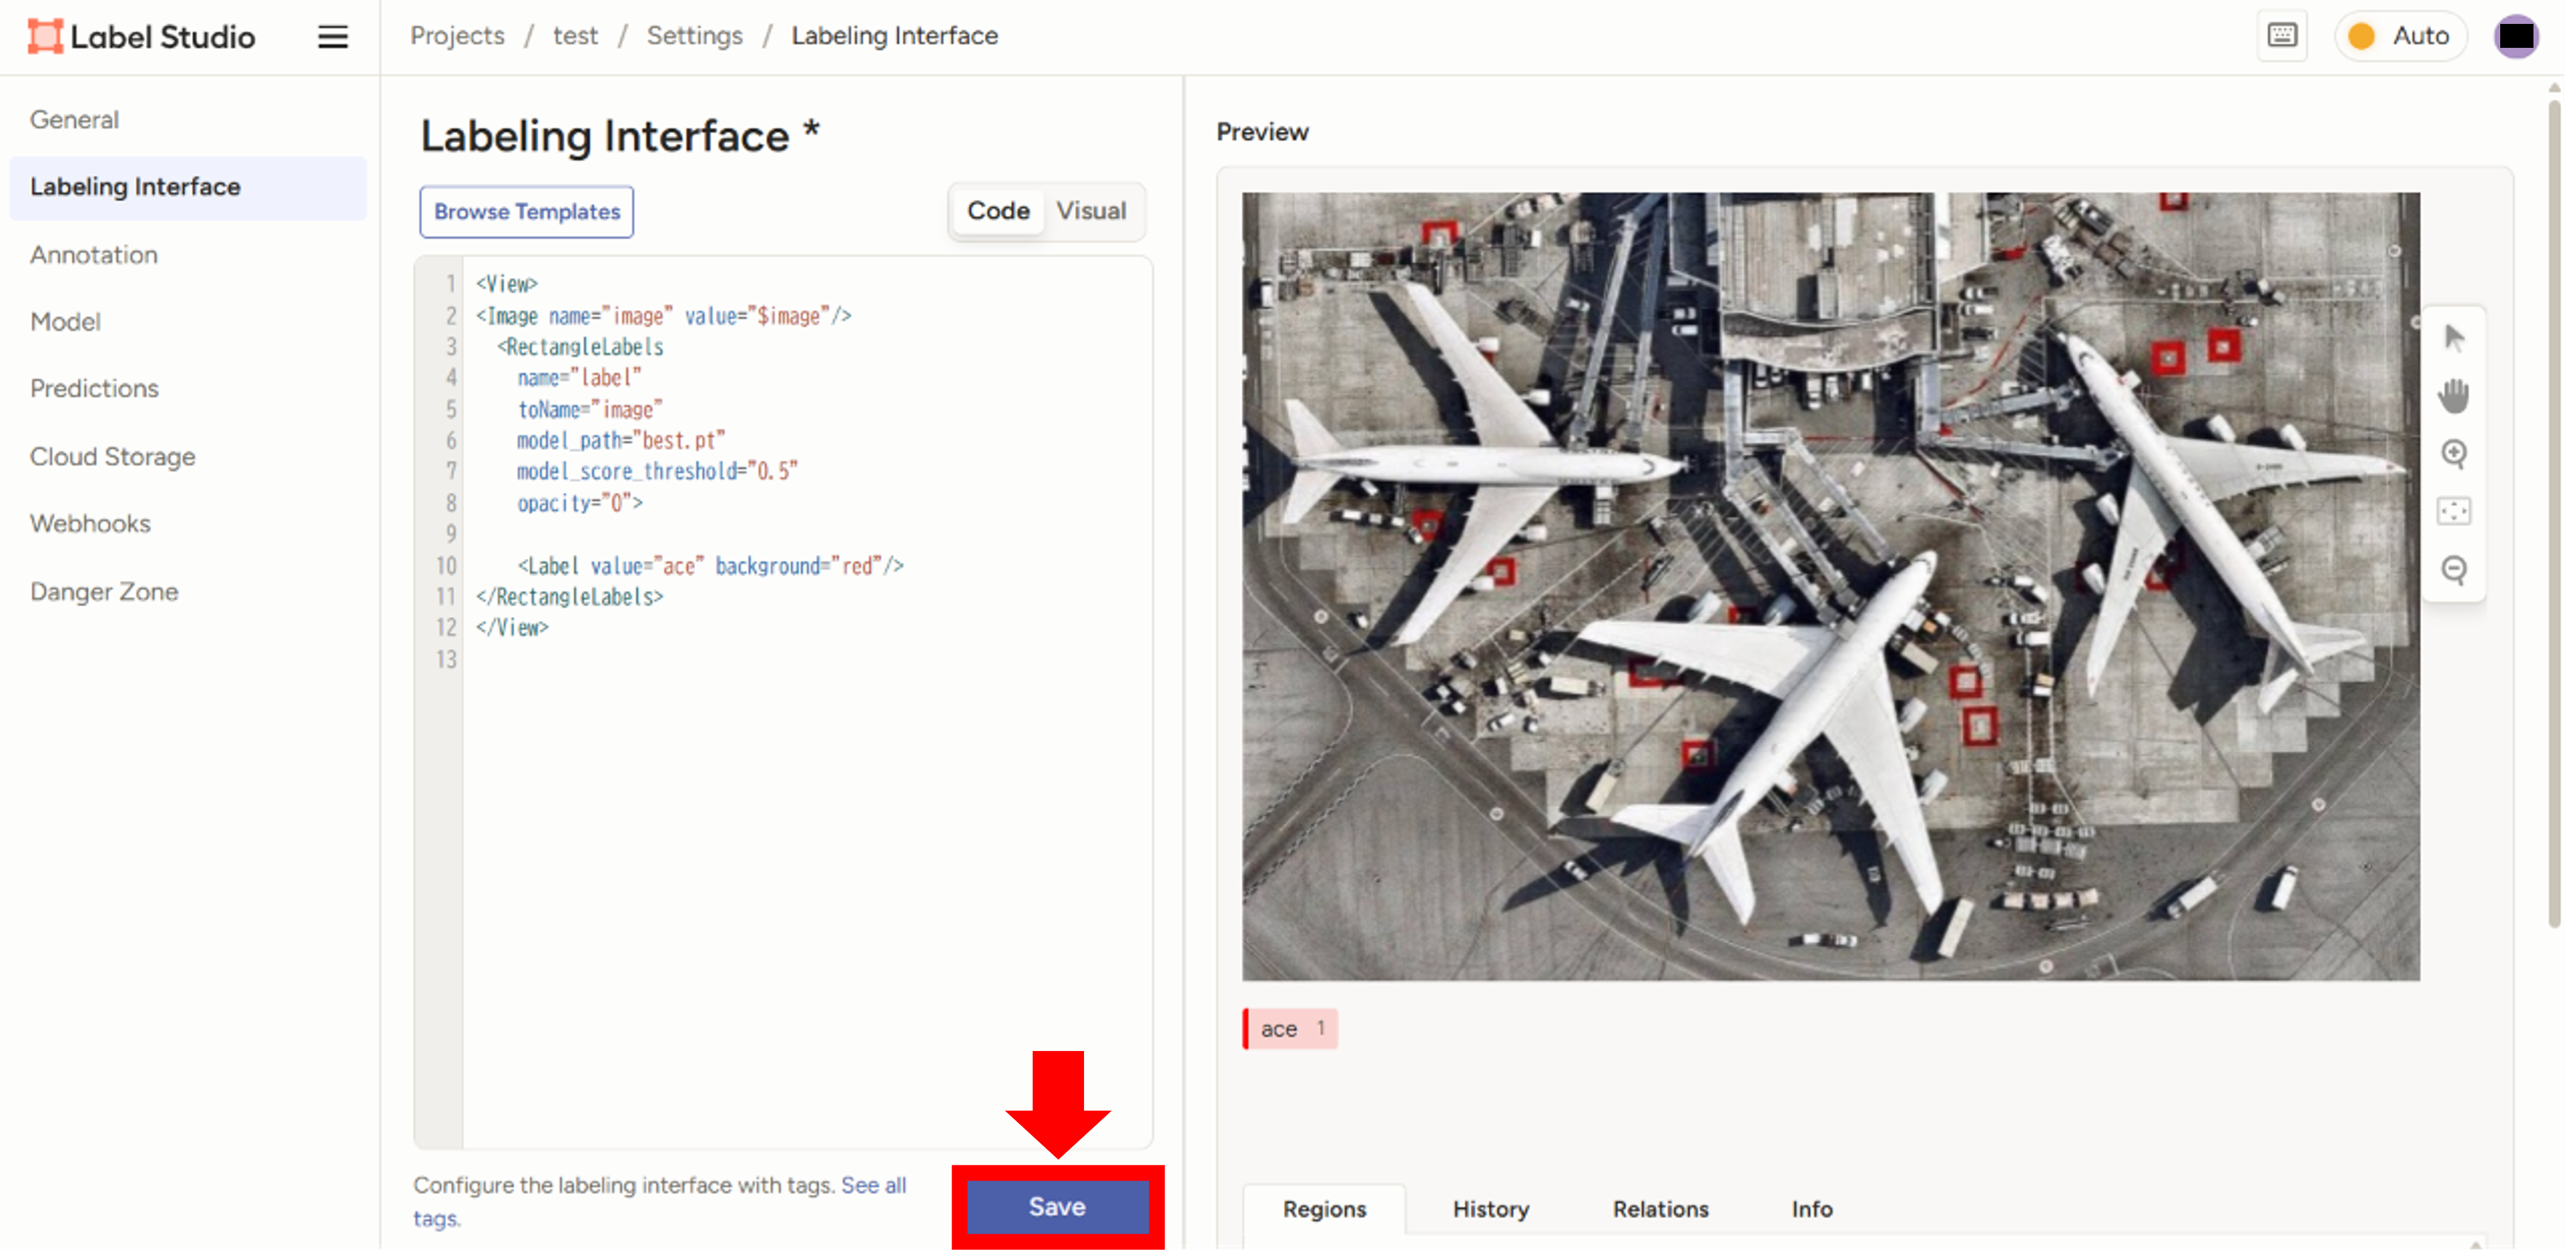Screen dimensions: 2565x1250
Task: Click code line with model_path="best.pt"
Action: point(621,440)
